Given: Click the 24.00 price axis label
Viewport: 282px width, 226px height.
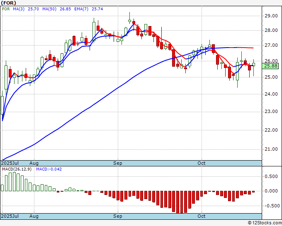Looking at the screenshot, I should tap(271, 94).
